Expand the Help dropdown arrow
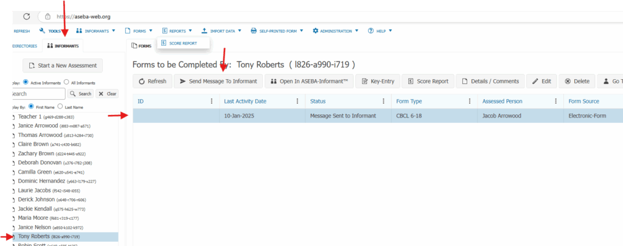Screen dimensions: 623x246 point(391,30)
